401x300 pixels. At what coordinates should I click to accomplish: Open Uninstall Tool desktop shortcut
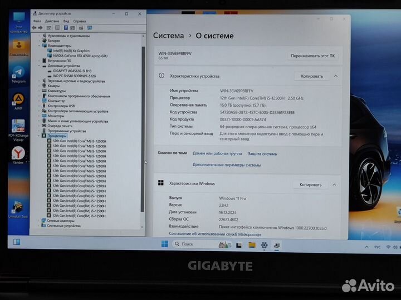click(x=18, y=209)
